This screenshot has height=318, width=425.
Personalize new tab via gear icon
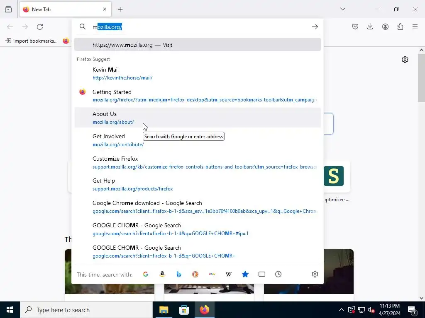tap(405, 60)
